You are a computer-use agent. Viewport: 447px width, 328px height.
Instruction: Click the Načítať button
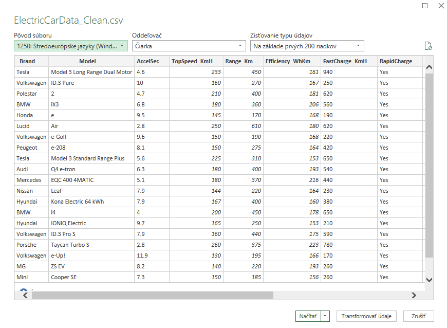[x=308, y=316]
